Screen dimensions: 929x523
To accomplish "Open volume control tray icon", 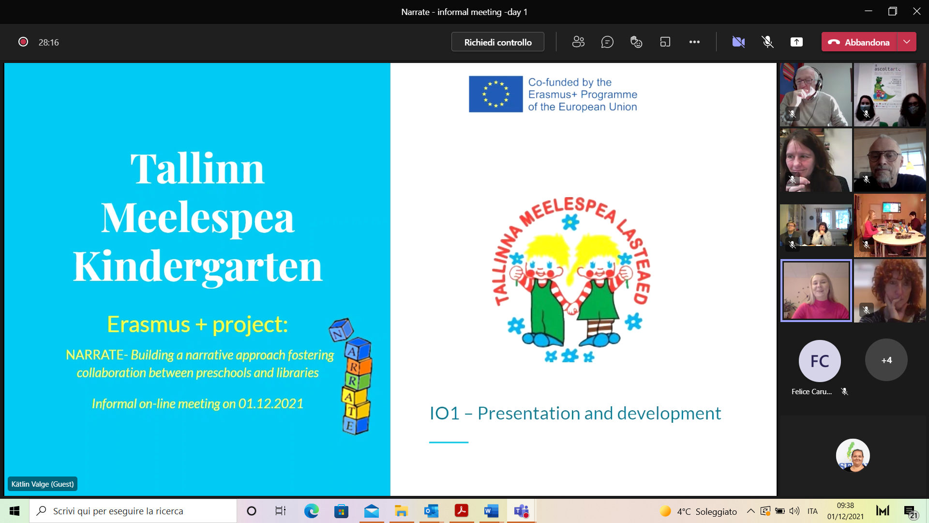I will point(794,511).
